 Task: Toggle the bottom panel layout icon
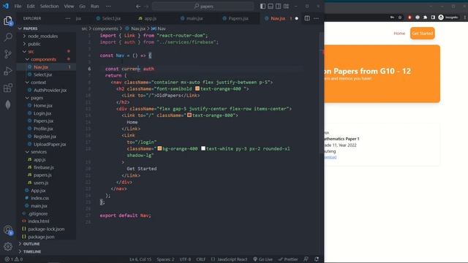tap(271, 7)
